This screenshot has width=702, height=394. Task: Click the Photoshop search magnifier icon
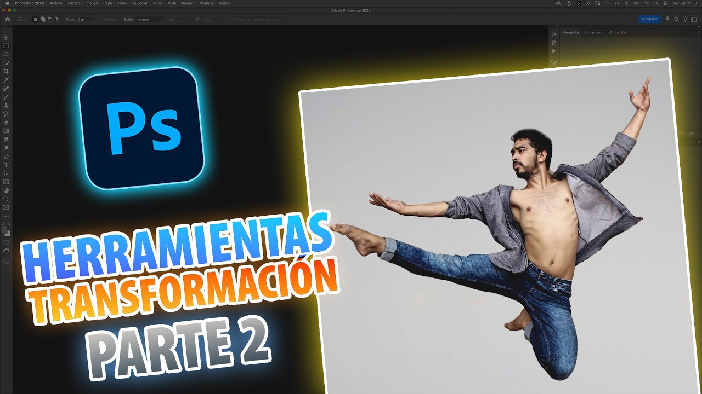(676, 19)
